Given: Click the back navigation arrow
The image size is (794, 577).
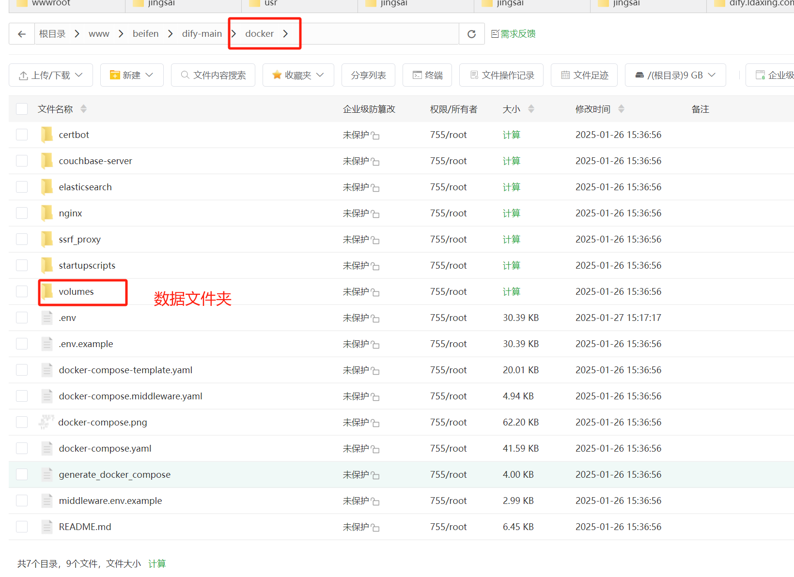Looking at the screenshot, I should click(21, 33).
